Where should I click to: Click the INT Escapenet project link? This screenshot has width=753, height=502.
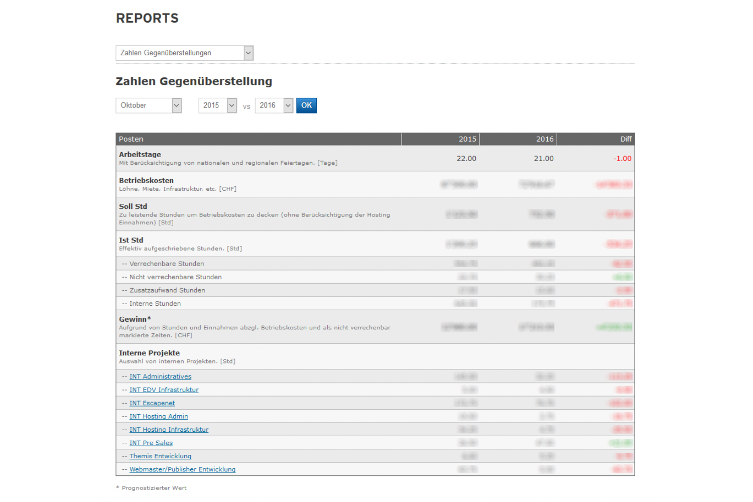pos(152,403)
